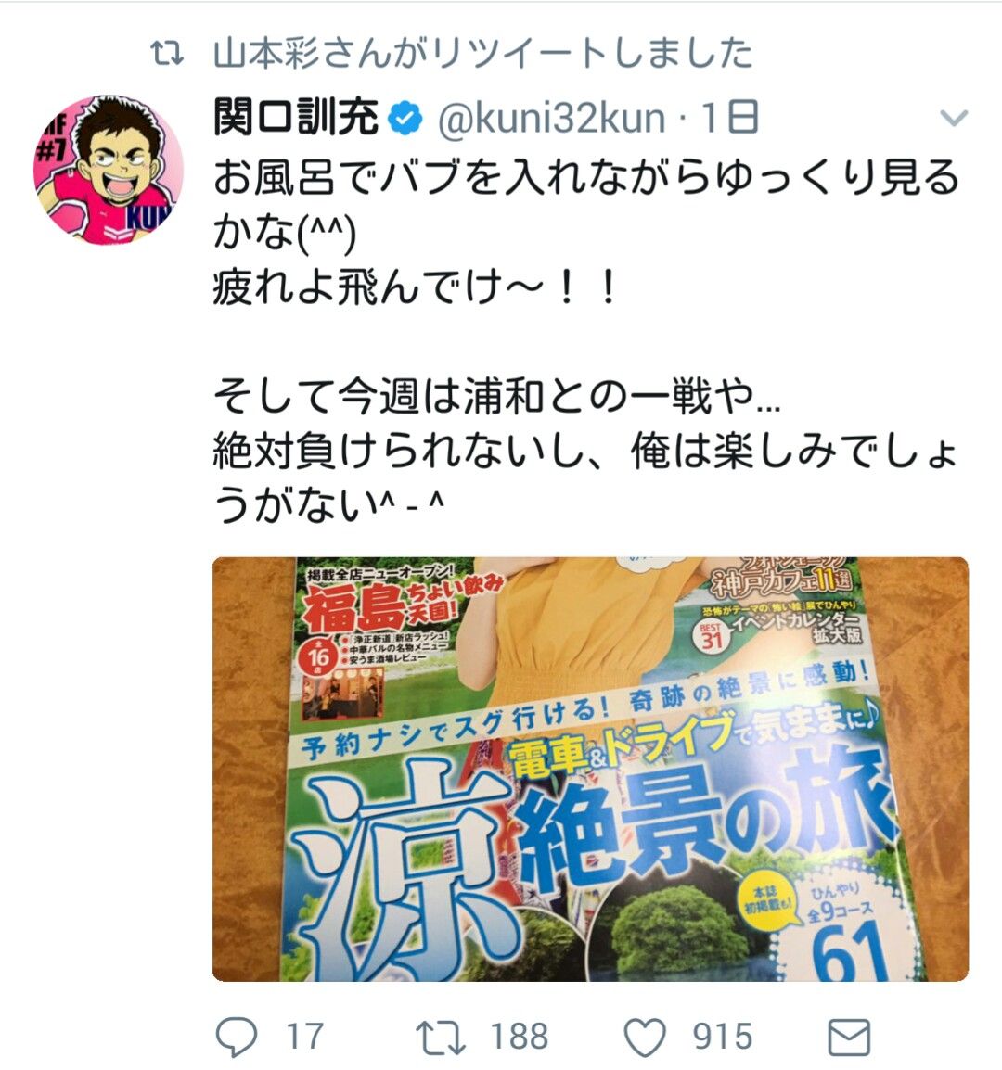The image size is (1002, 1070).
Task: Click the reply speech bubble icon
Action: tap(237, 1036)
